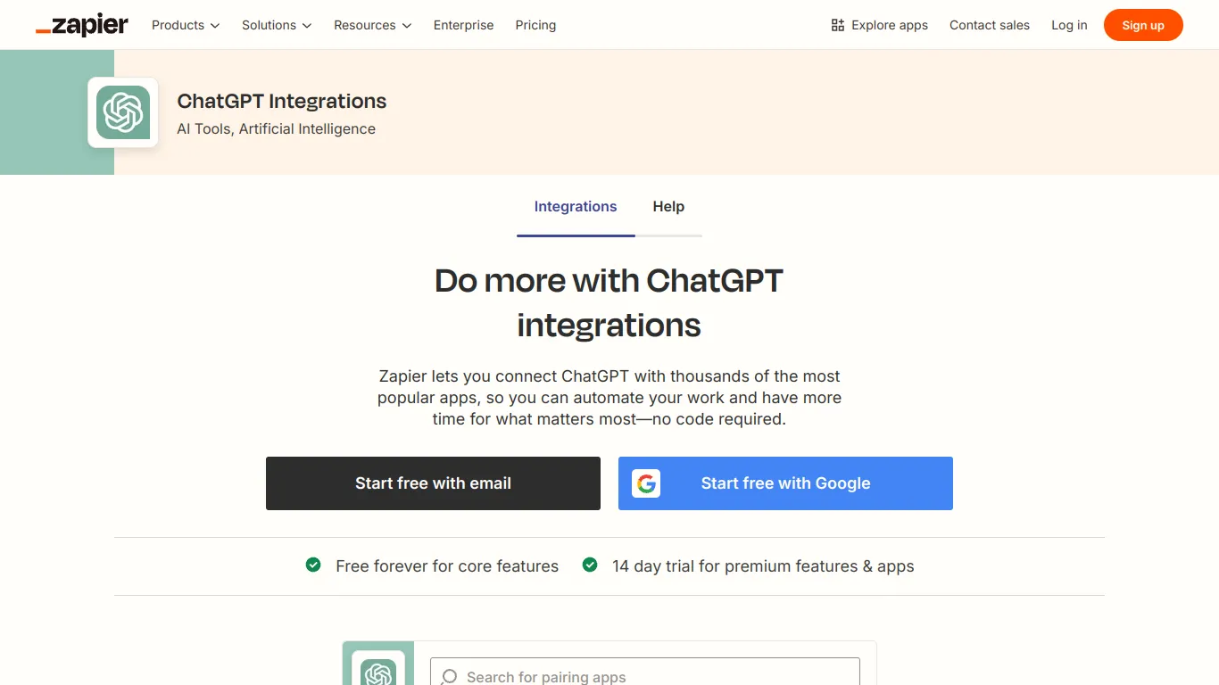Open the Products dropdown

click(x=185, y=25)
